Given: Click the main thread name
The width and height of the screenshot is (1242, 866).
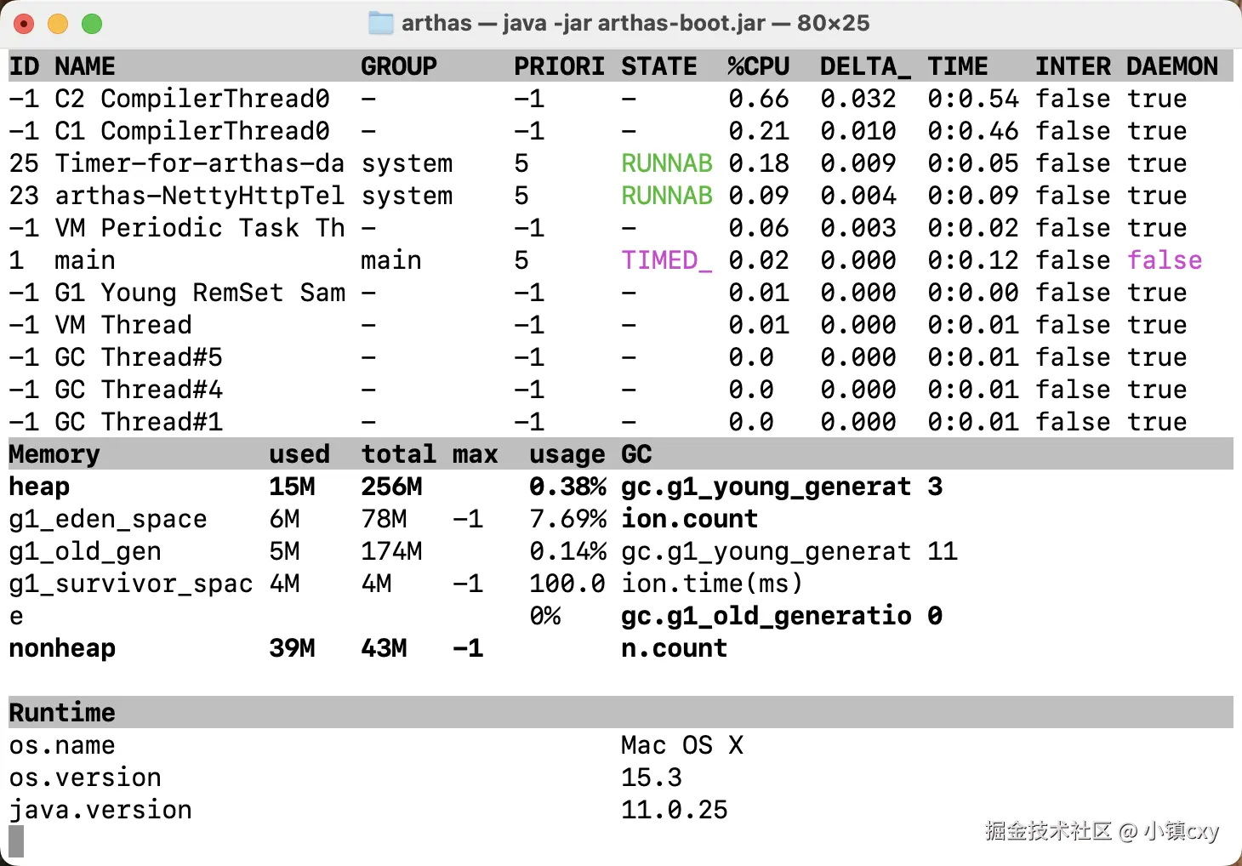Looking at the screenshot, I should click(85, 260).
